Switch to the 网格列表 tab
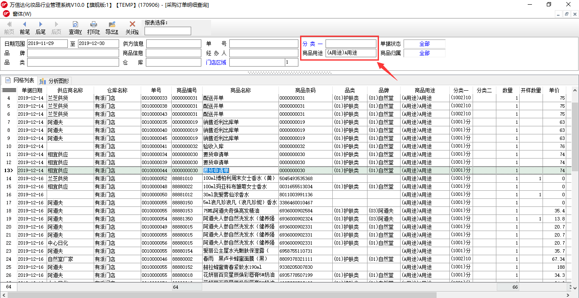 (x=19, y=81)
